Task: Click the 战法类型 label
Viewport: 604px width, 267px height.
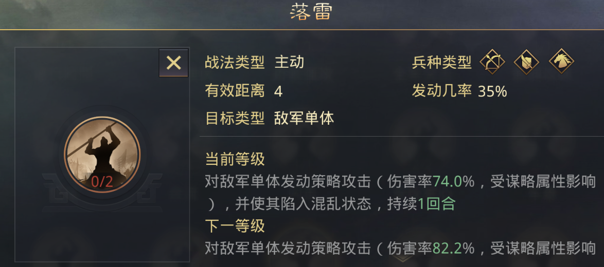Action: (x=235, y=63)
